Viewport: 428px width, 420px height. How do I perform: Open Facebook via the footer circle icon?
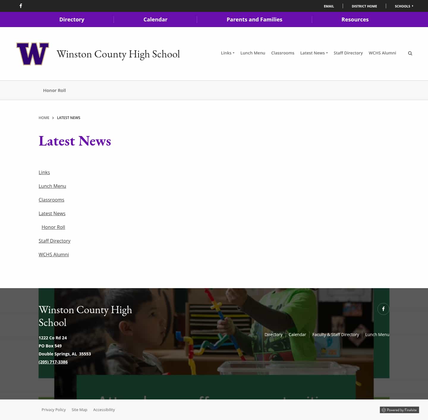[383, 309]
